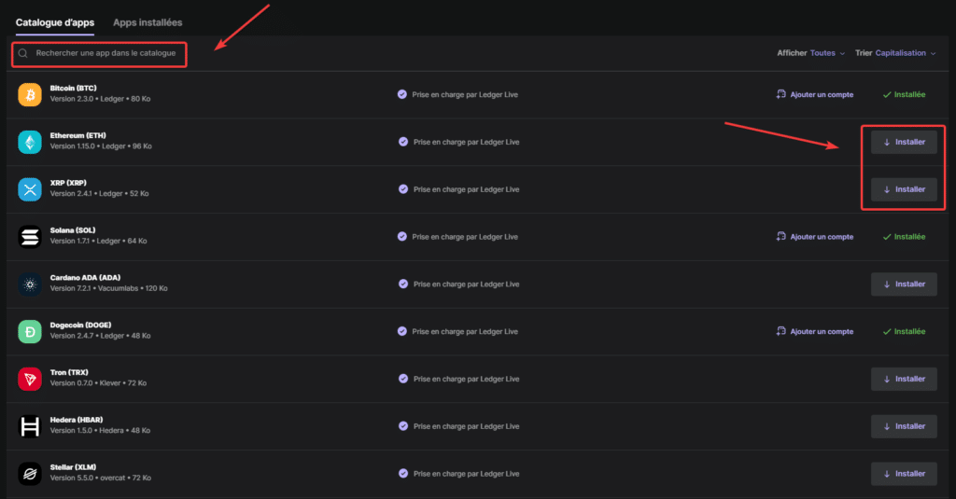Image resolution: width=956 pixels, height=499 pixels.
Task: Click the green installed checkmark for Dogecoin
Action: (x=887, y=332)
